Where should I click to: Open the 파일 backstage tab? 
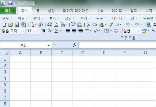click(8, 11)
